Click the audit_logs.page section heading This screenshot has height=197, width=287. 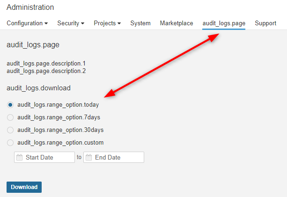click(33, 45)
